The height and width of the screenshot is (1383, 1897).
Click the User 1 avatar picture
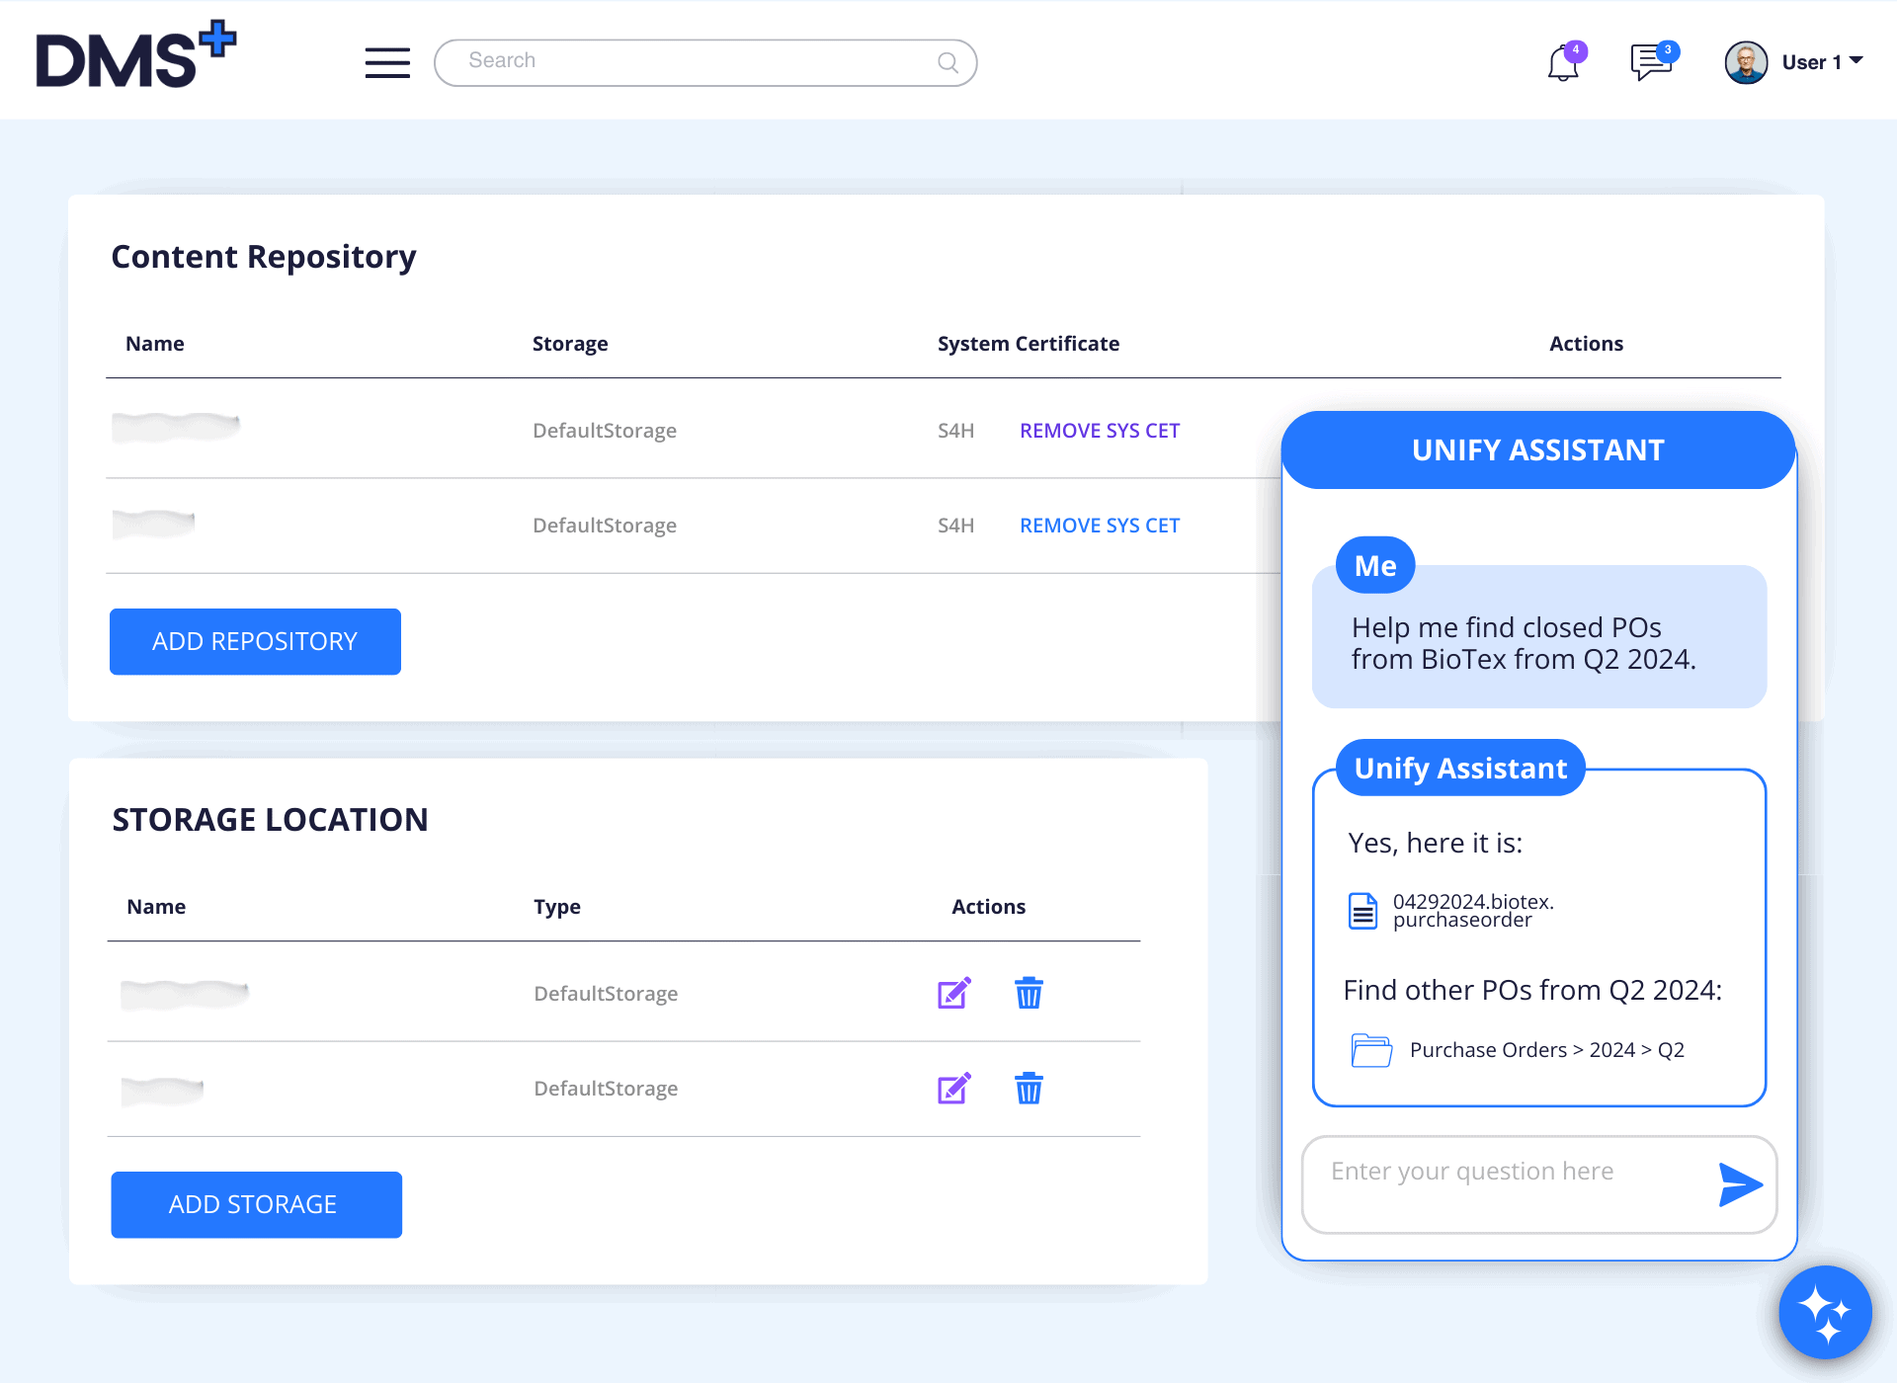point(1746,62)
